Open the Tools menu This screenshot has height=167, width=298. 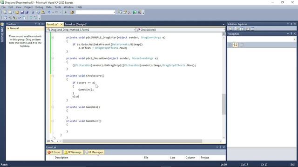tap(58, 7)
